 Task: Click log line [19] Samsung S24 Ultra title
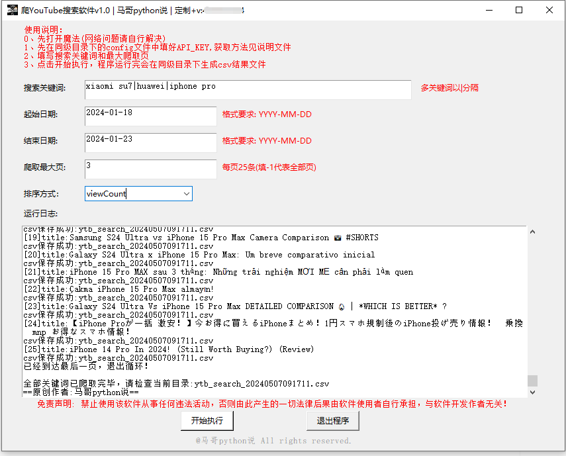[x=201, y=238]
